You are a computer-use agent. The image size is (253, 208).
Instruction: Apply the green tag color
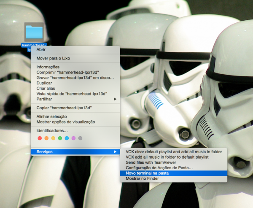point(60,138)
